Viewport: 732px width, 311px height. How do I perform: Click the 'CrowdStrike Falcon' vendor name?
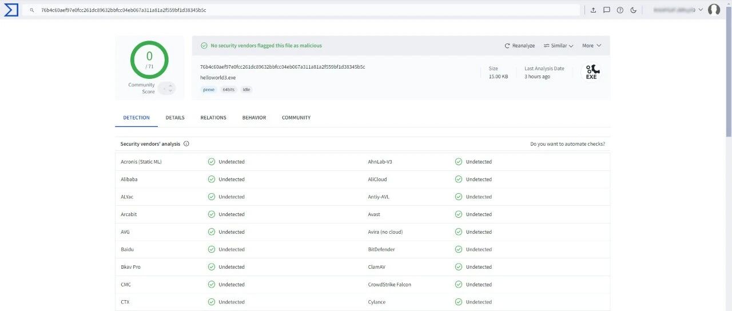click(x=389, y=285)
